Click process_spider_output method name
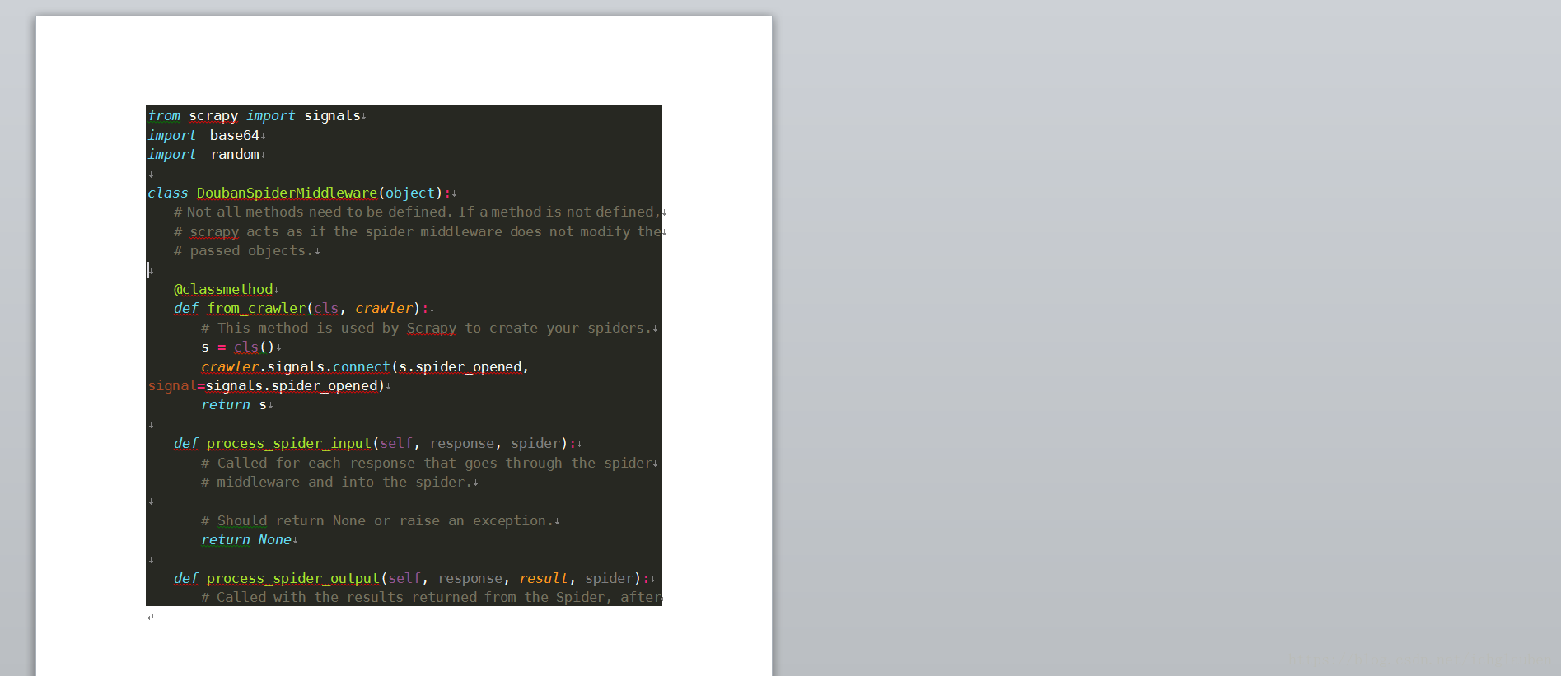Viewport: 1561px width, 676px height. [x=293, y=579]
